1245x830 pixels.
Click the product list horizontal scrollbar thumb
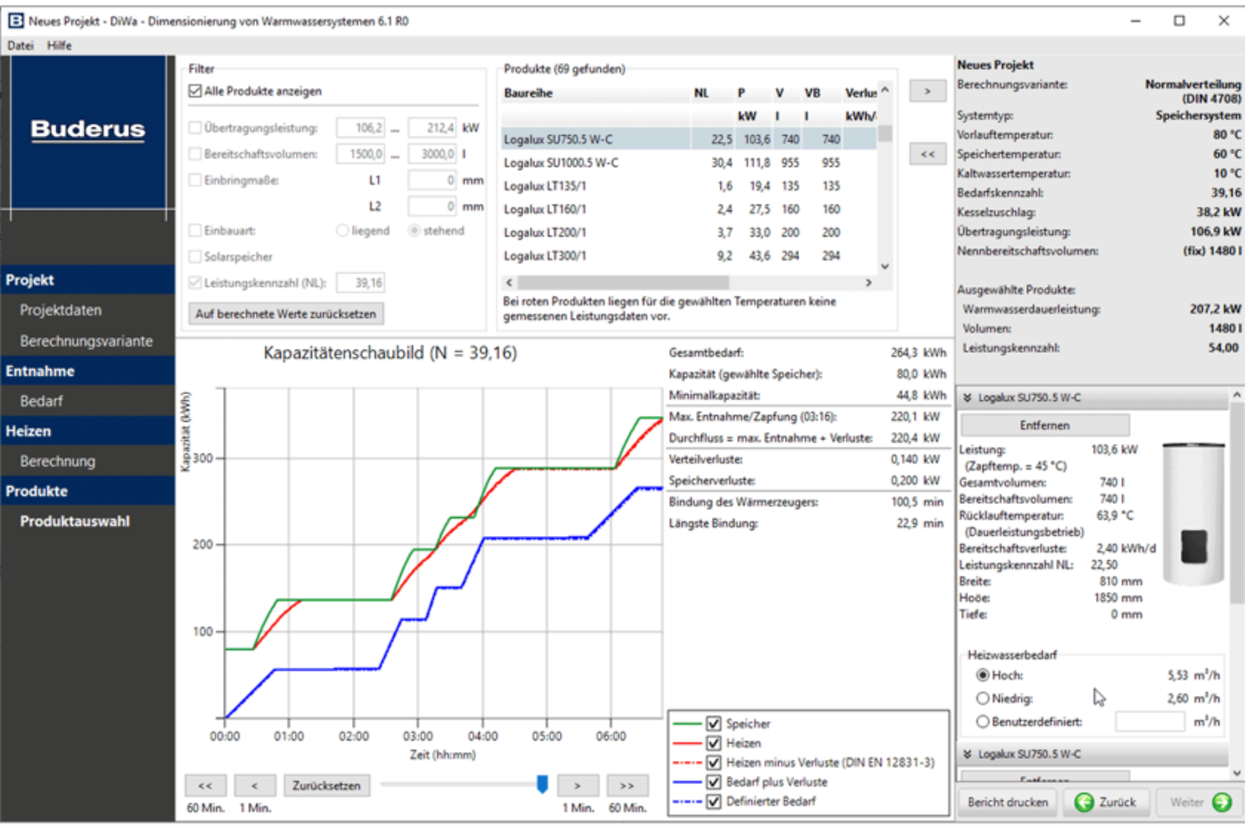(x=623, y=283)
